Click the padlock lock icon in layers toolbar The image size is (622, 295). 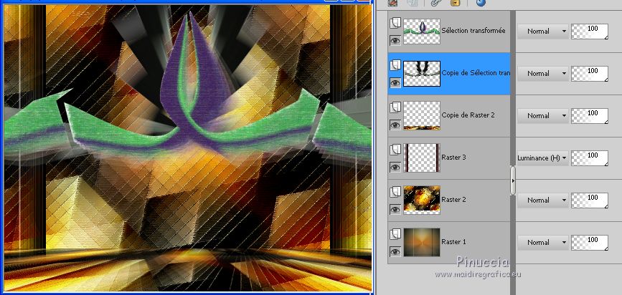coord(456,3)
